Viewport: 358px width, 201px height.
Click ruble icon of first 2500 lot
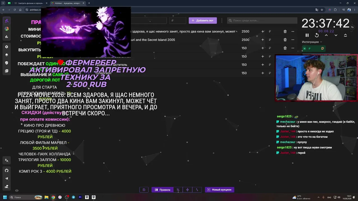[x=270, y=32]
